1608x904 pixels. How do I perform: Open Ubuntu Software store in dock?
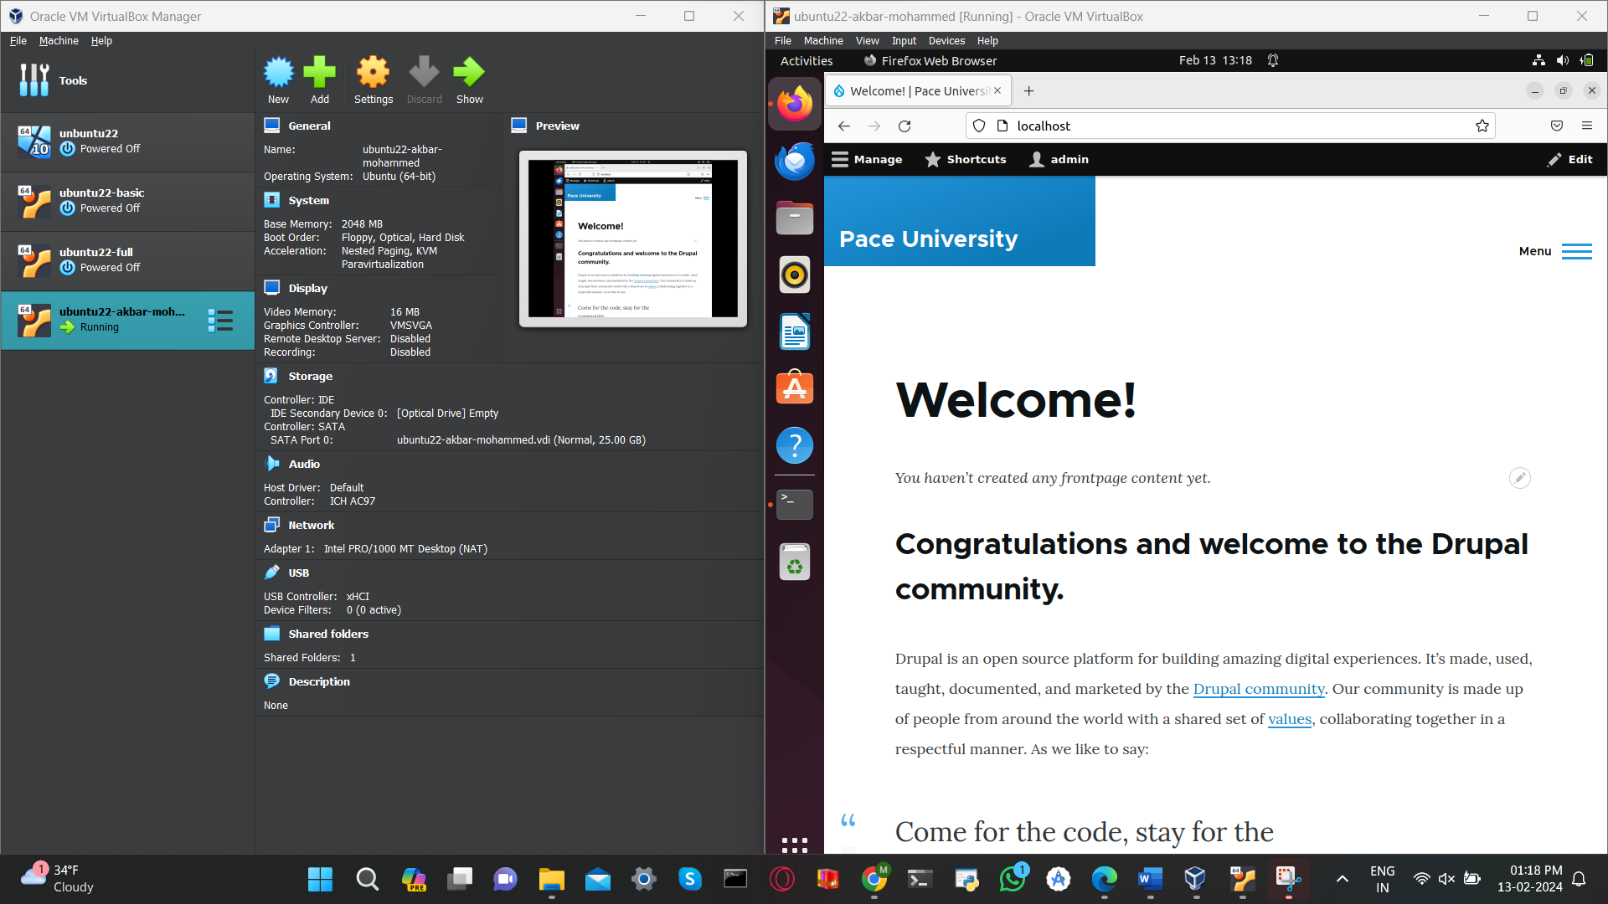click(x=794, y=388)
